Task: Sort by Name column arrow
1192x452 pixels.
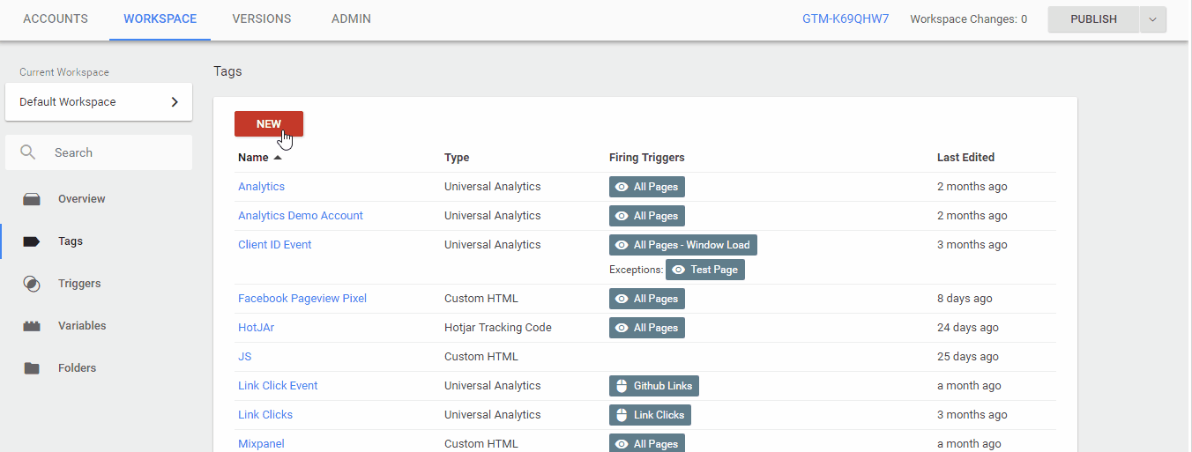Action: click(x=278, y=158)
